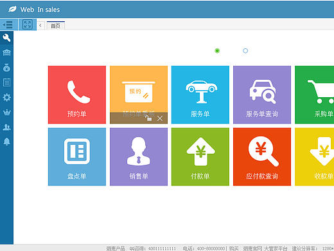Open the calendar sidebar icon

click(x=6, y=82)
